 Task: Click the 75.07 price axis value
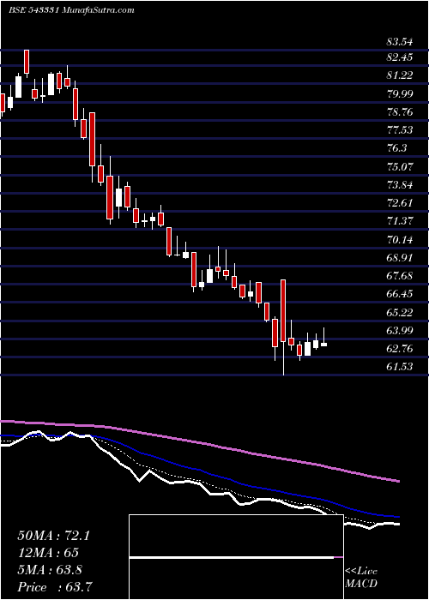point(400,167)
